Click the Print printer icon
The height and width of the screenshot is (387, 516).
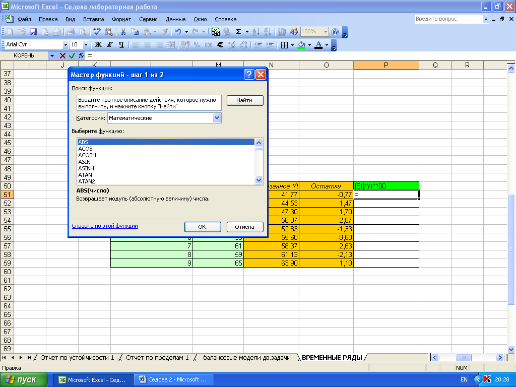click(x=71, y=32)
